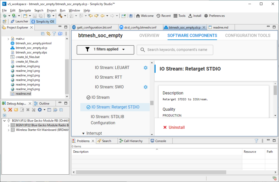Screen dimensions: 279x182
Task: Open the Launcher perspective
Action: click(x=19, y=21)
